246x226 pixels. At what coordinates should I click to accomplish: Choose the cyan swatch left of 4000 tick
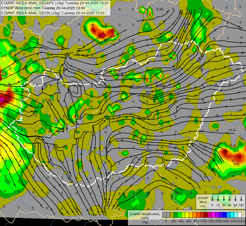pos(232,215)
